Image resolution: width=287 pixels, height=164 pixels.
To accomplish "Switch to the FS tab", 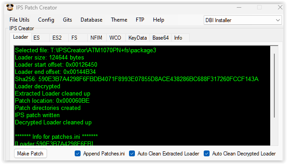I will [78, 38].
